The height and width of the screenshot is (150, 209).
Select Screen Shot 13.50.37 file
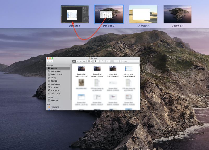tap(97, 71)
